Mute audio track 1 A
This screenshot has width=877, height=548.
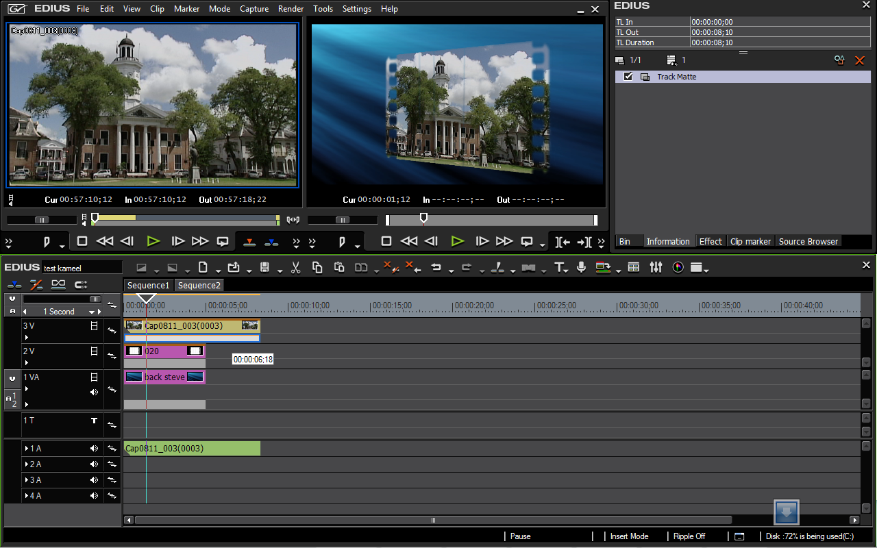pyautogui.click(x=95, y=449)
